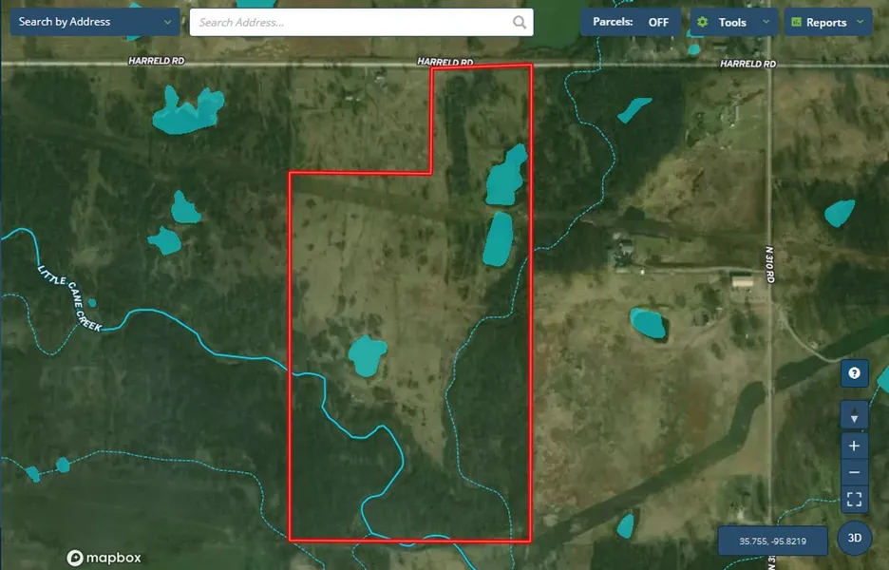Image resolution: width=889 pixels, height=570 pixels.
Task: Click the green Reports chart icon
Action: [796, 22]
